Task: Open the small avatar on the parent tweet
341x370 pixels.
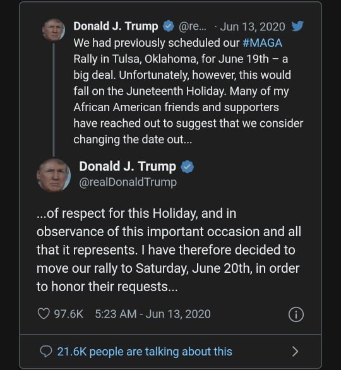Action: pyautogui.click(x=54, y=30)
